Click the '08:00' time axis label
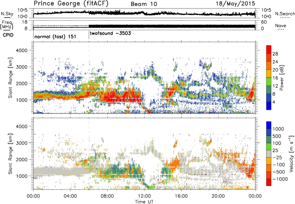Viewport: 295px width, 204px height. point(107,196)
